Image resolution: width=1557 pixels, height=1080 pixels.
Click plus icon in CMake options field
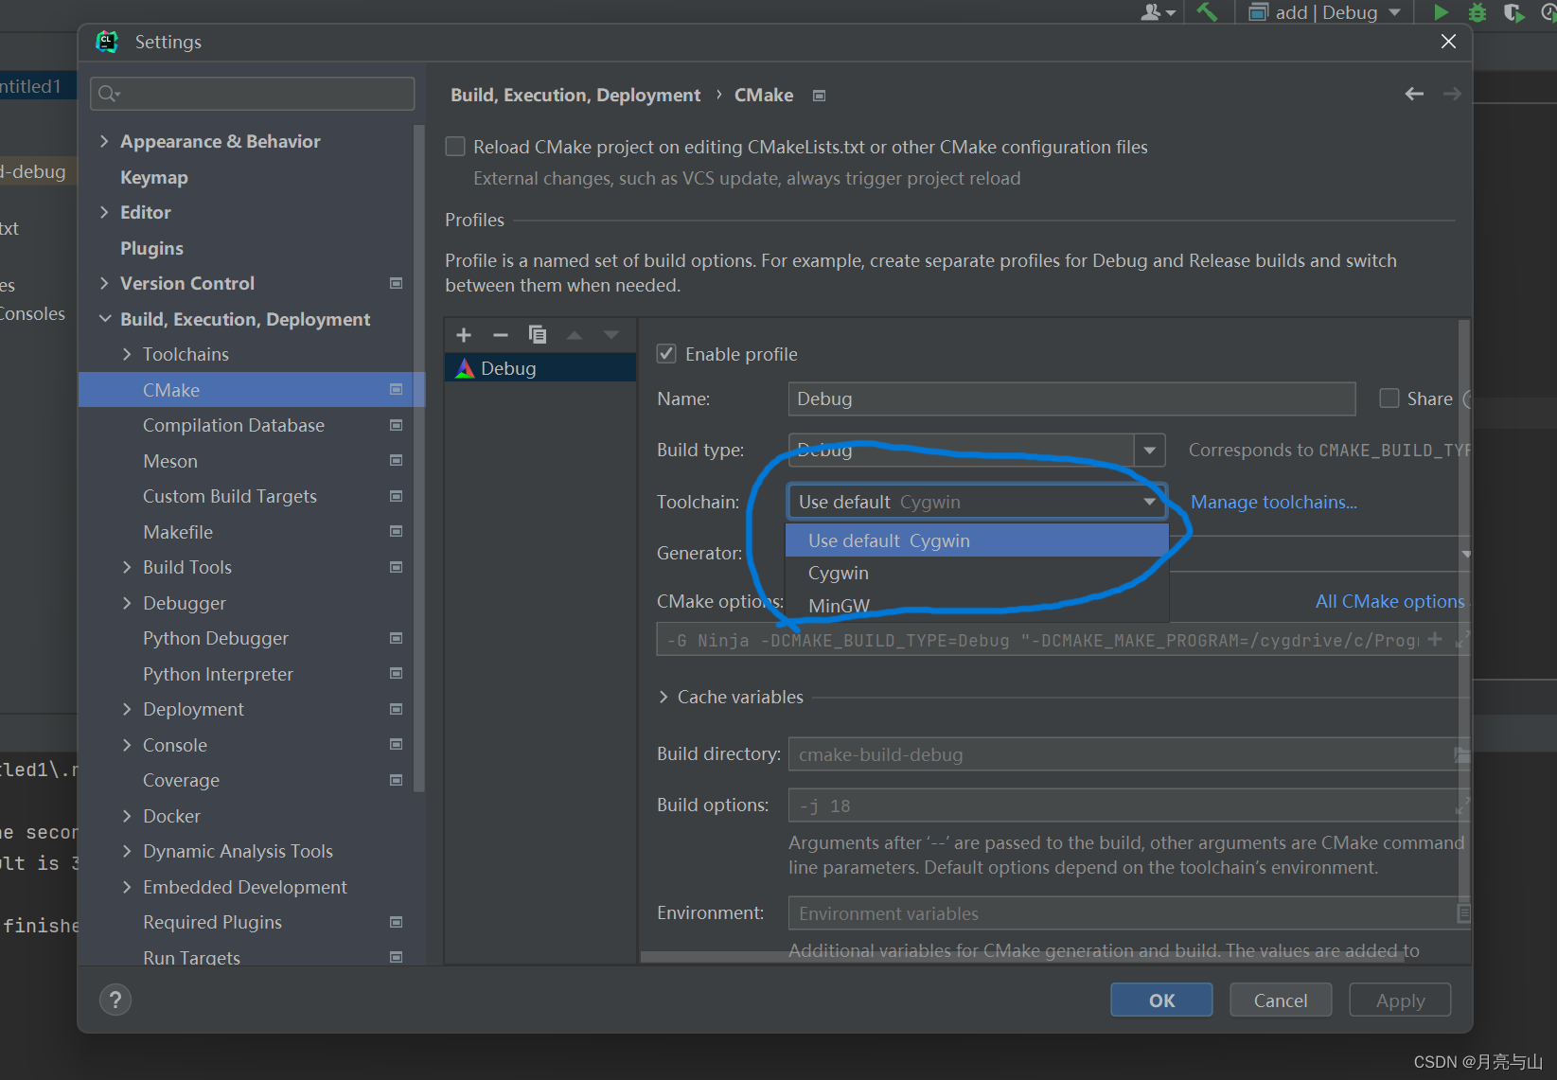(1435, 640)
